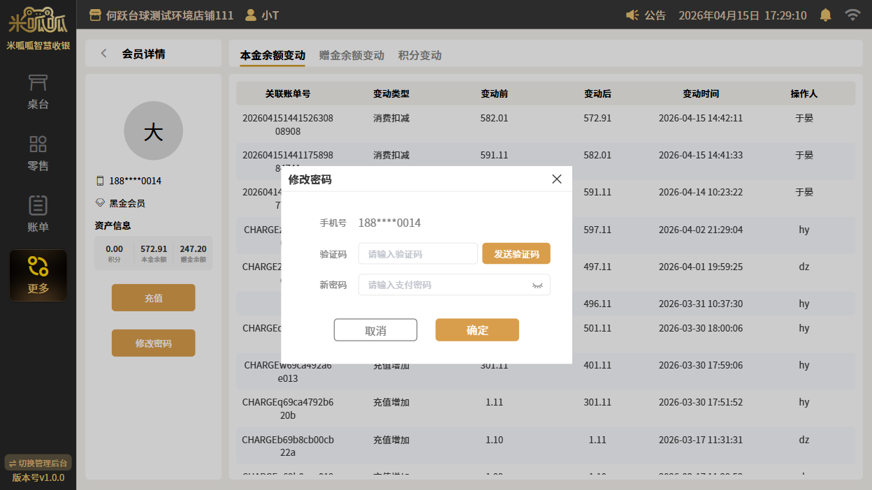
Task: Focus the 验证码 input field
Action: [x=417, y=254]
